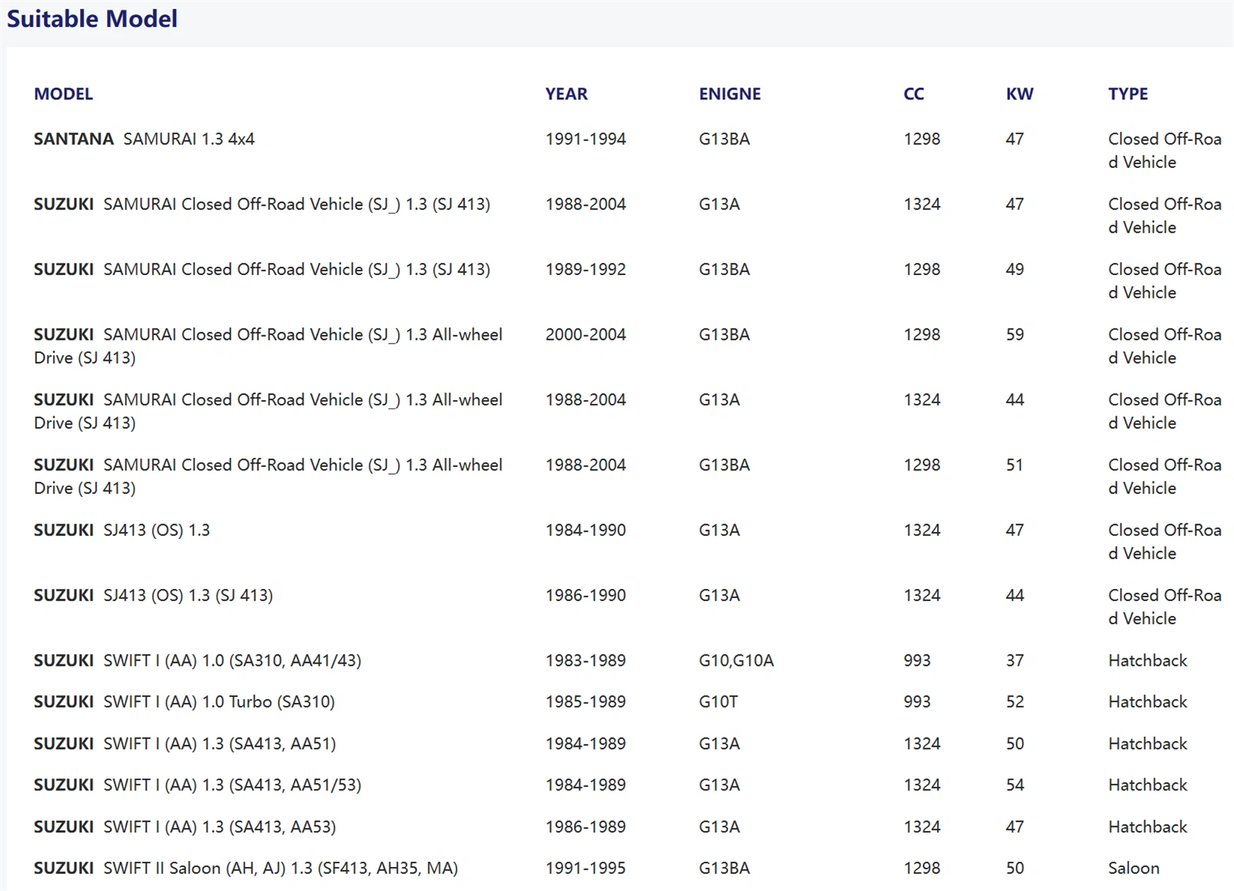Click the YEAR column header

pos(566,94)
